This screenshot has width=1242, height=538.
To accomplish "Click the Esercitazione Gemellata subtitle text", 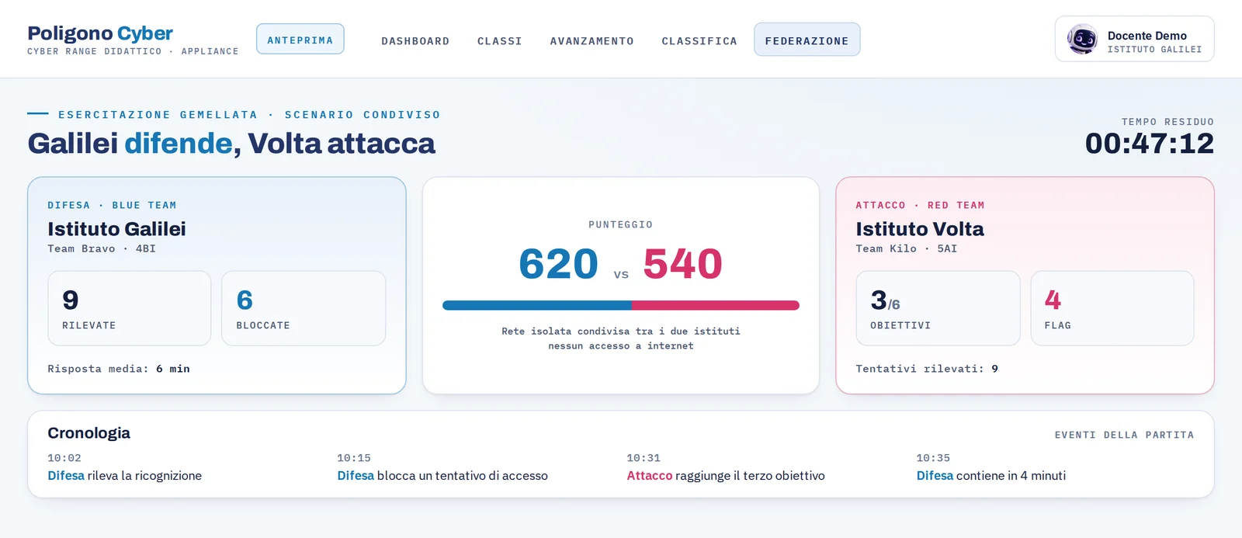I will point(249,115).
